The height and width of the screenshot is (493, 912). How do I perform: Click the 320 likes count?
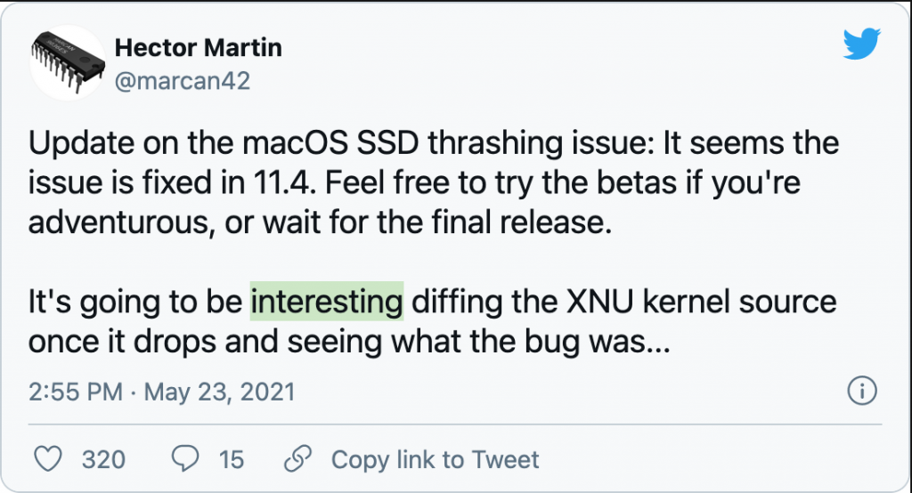coord(103,460)
